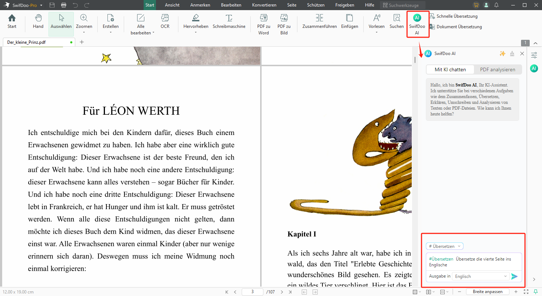Image resolution: width=542 pixels, height=296 pixels.
Task: Click the Start home icon in ribbon
Action: point(12,21)
